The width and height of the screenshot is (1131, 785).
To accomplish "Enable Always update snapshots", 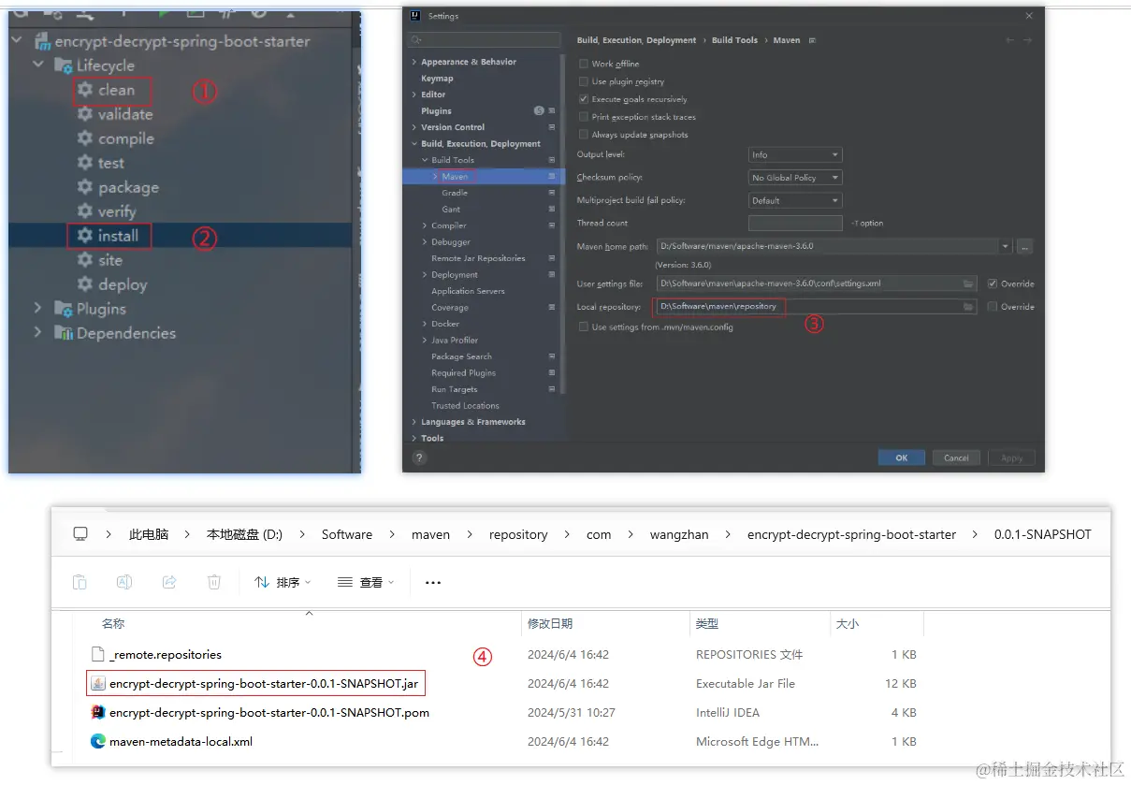I will 584,135.
